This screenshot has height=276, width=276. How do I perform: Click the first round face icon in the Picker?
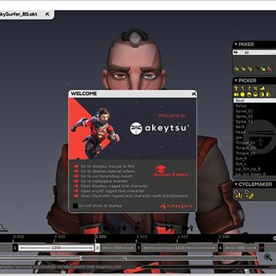(x=236, y=94)
